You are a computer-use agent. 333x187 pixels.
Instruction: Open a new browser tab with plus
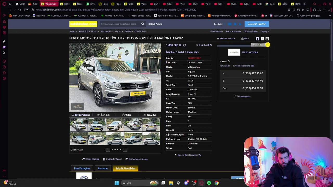(x=305, y=4)
